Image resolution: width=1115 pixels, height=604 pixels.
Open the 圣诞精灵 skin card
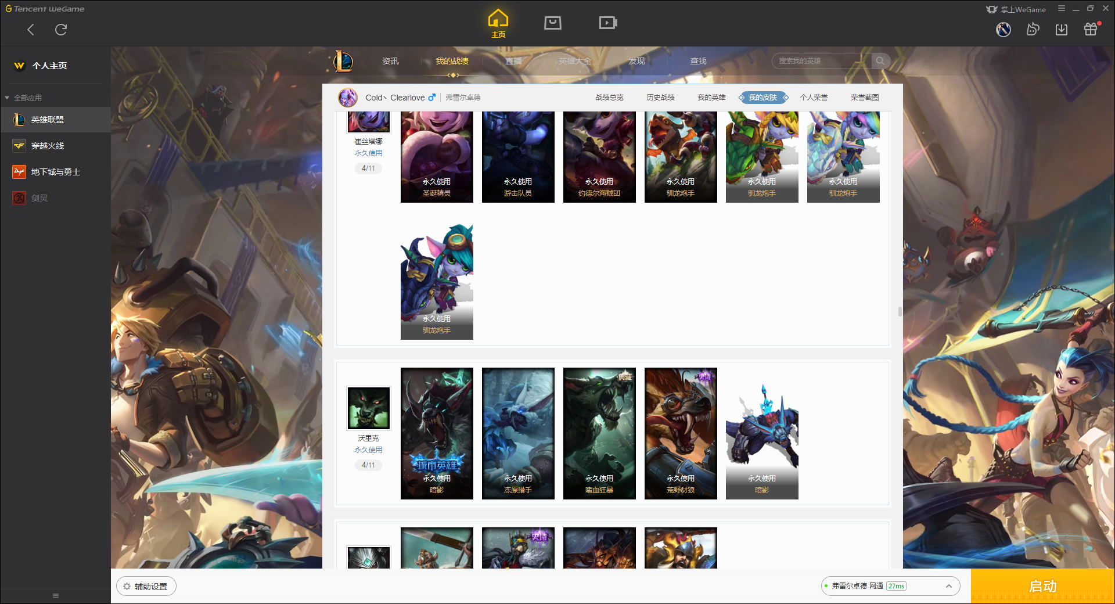coord(437,157)
